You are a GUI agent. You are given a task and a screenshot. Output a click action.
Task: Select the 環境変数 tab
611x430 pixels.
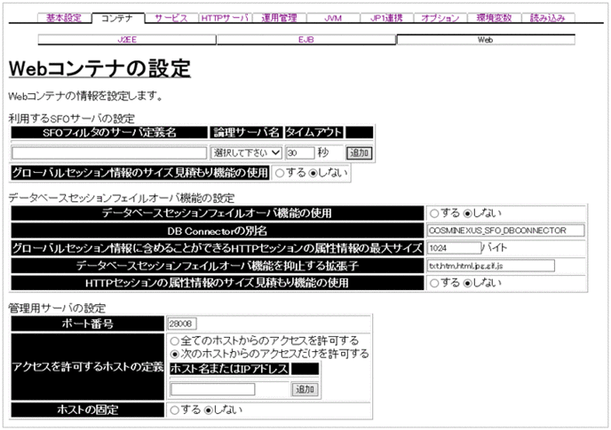click(x=494, y=18)
